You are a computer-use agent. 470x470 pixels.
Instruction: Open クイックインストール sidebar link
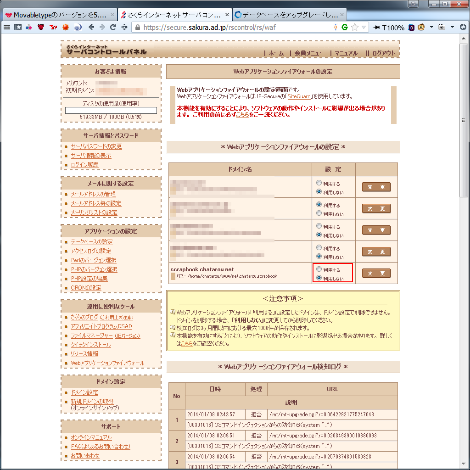point(91,345)
